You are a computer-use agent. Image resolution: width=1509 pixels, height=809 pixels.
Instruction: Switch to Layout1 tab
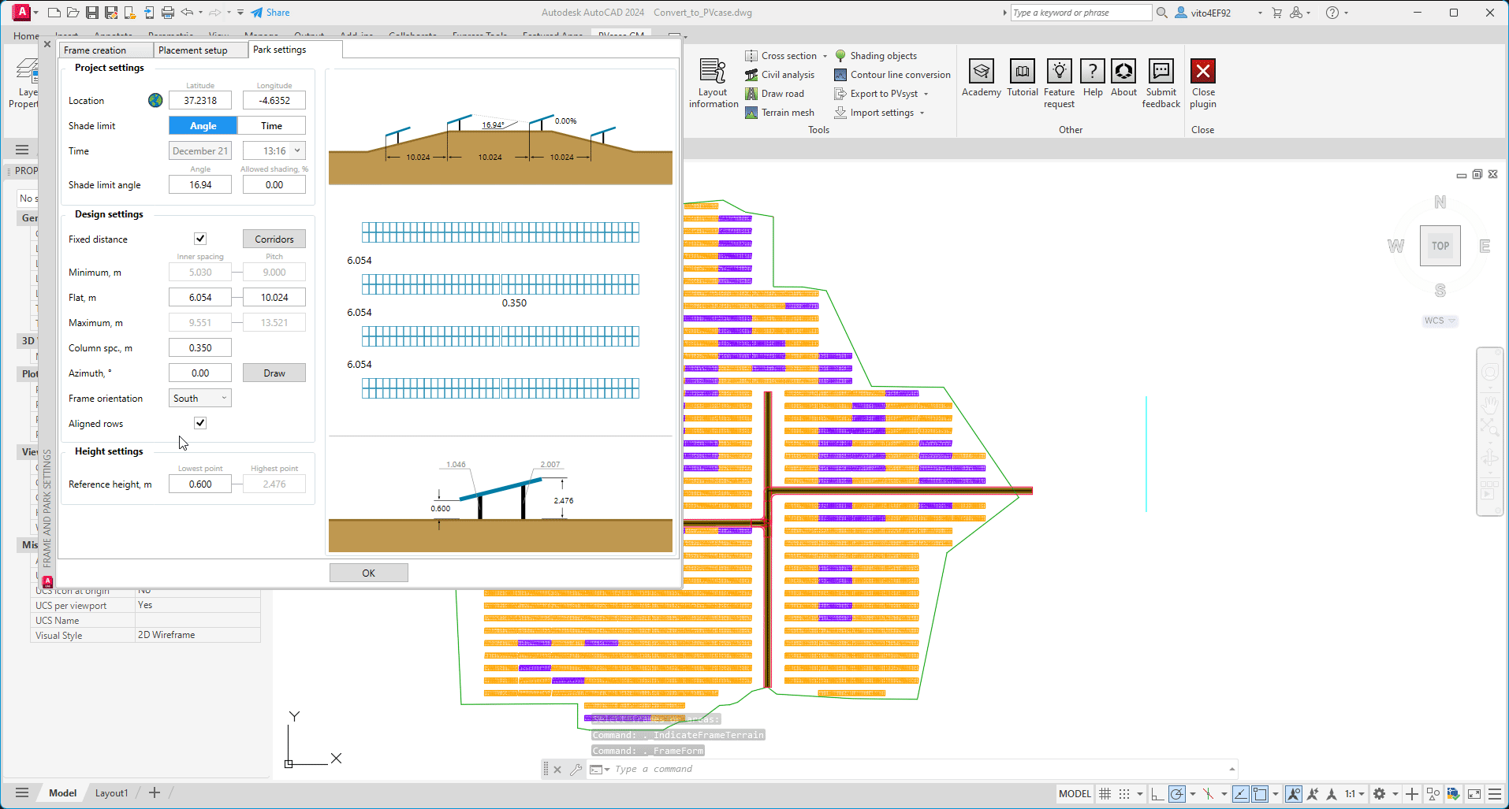tap(111, 793)
